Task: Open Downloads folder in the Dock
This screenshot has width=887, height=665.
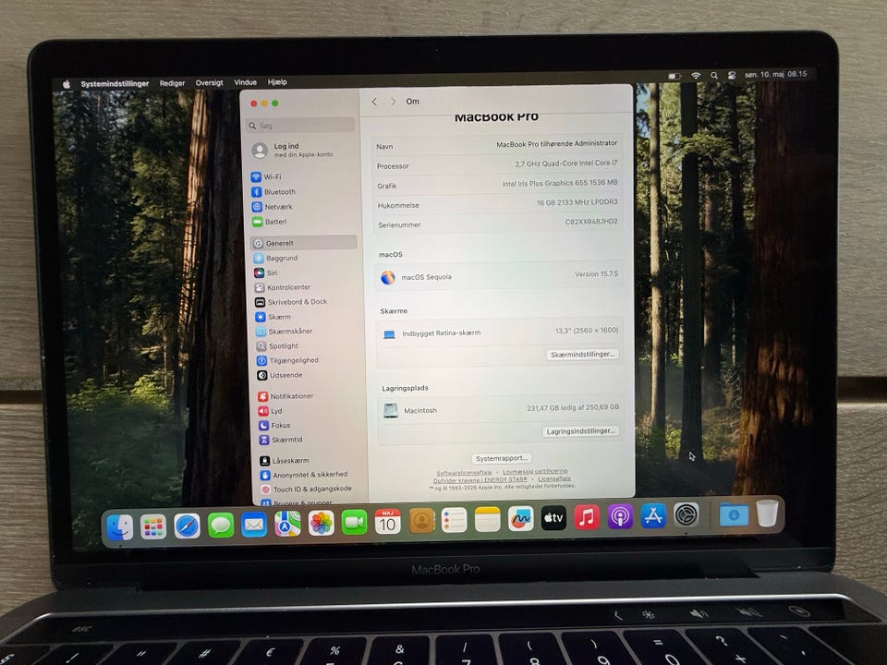Action: tap(734, 514)
